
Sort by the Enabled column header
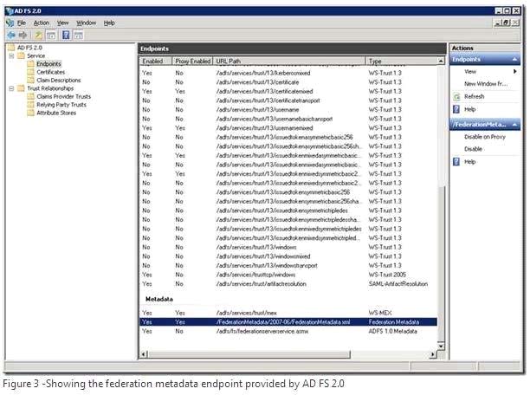pyautogui.click(x=156, y=62)
